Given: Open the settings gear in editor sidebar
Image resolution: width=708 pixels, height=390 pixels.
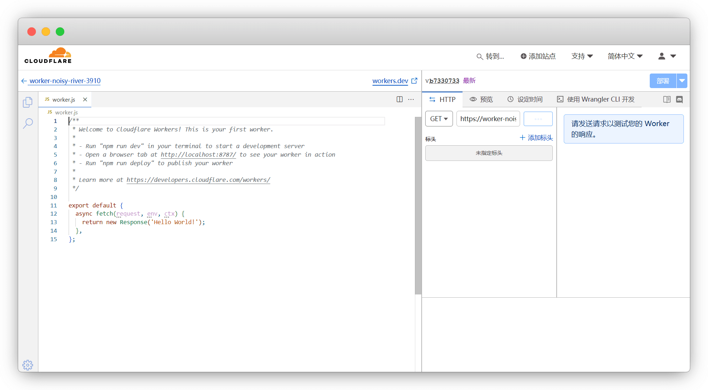Looking at the screenshot, I should pyautogui.click(x=28, y=365).
